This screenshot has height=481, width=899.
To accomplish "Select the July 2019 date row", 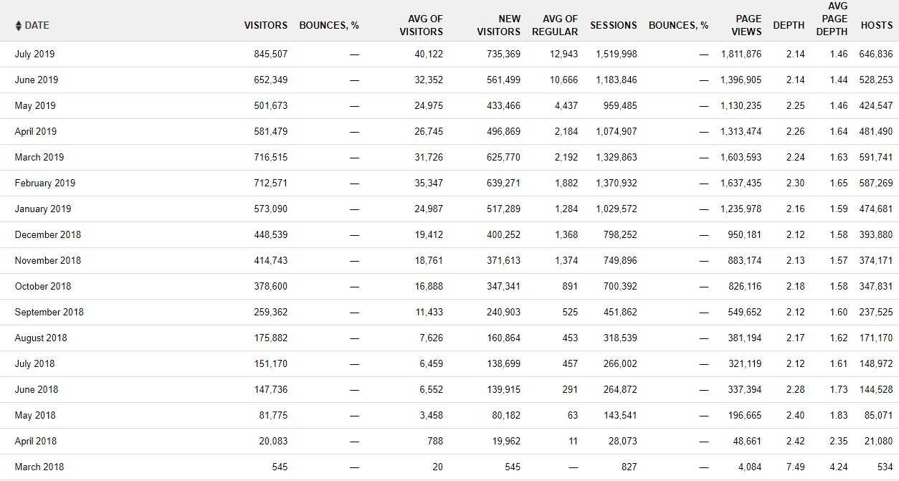I will pyautogui.click(x=34, y=54).
